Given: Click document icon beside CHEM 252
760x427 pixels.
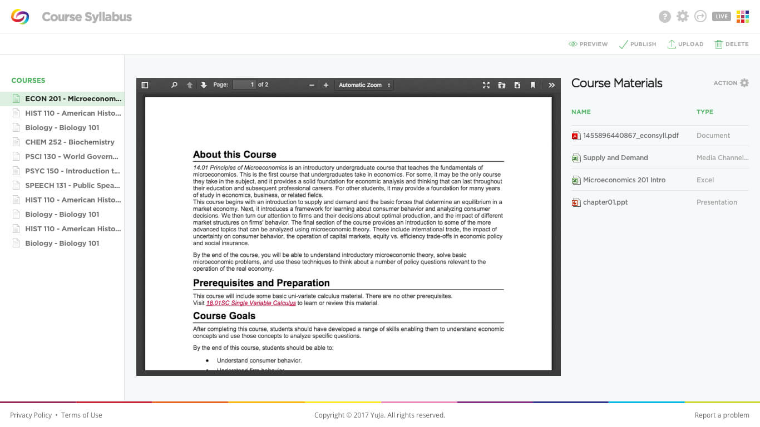Looking at the screenshot, I should 16,142.
